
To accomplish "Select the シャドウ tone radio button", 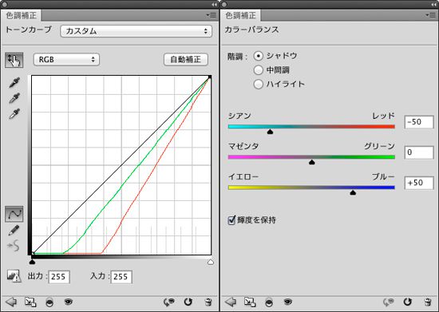I will pos(258,56).
